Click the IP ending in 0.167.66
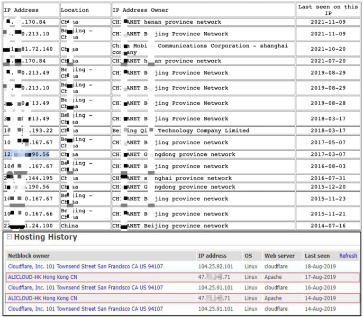363x317 pixels. point(28,213)
